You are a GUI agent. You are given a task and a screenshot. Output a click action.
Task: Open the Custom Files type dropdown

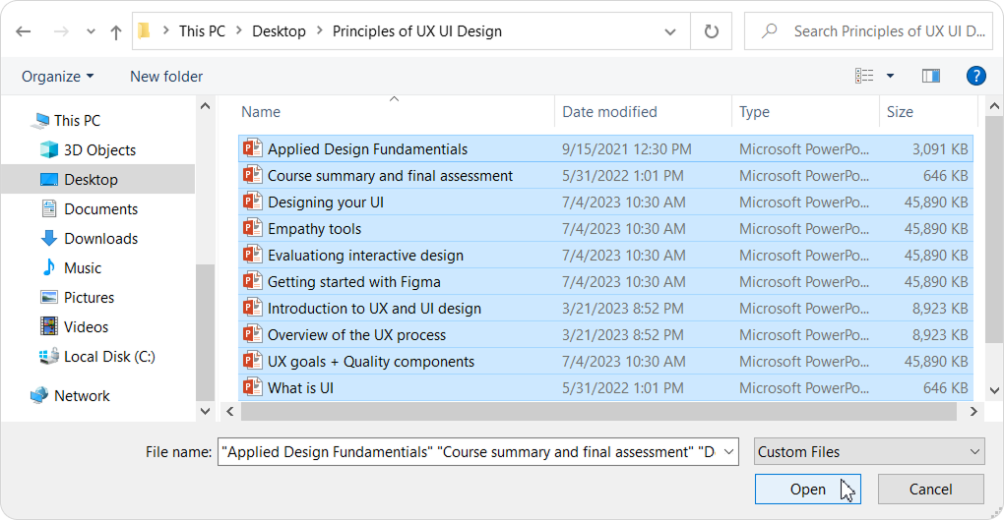pos(869,452)
